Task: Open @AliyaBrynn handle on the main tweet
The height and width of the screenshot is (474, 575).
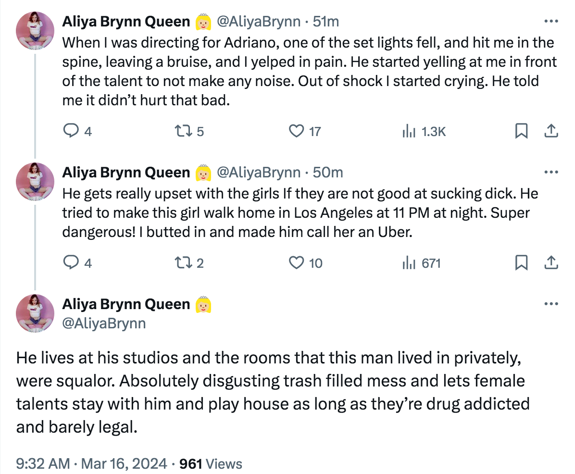Action: coord(104,323)
